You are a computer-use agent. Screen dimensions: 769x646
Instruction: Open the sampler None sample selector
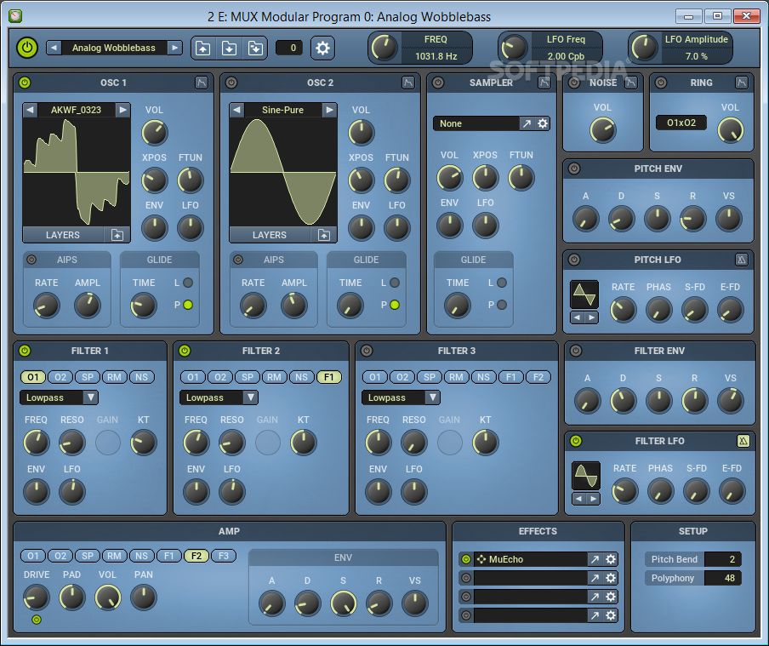click(x=476, y=123)
